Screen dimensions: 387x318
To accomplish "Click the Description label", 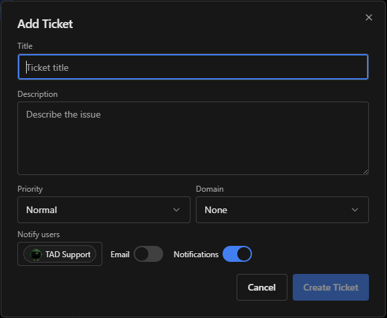I will (x=37, y=94).
